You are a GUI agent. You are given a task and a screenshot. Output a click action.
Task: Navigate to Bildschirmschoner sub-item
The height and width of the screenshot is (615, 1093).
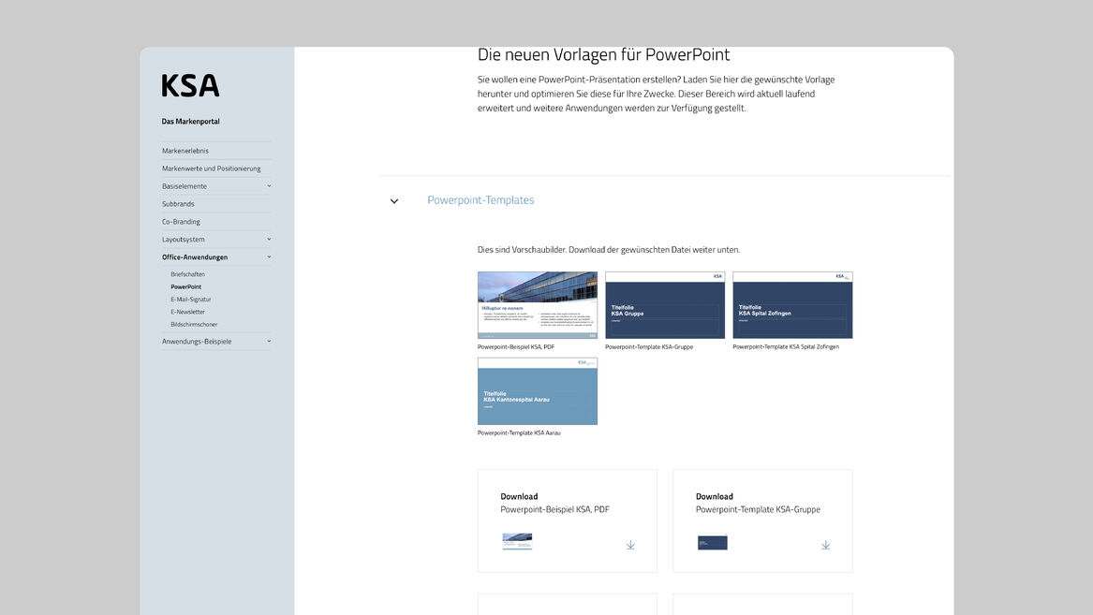pos(194,325)
